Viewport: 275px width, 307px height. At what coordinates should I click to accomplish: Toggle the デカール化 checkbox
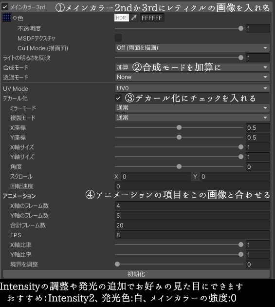point(118,98)
